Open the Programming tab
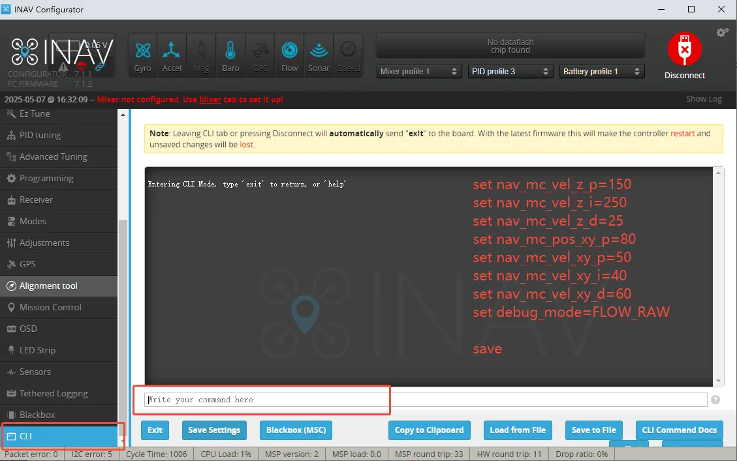This screenshot has width=737, height=461. 59,179
